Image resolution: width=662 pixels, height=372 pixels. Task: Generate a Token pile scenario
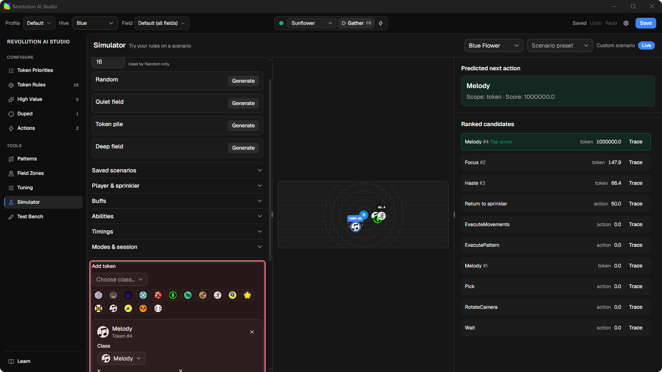(x=243, y=126)
